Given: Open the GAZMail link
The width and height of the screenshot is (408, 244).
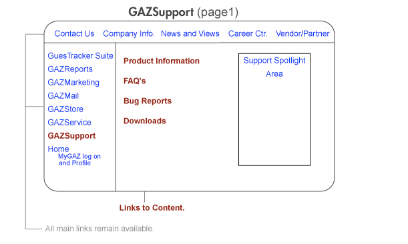Looking at the screenshot, I should coord(63,95).
